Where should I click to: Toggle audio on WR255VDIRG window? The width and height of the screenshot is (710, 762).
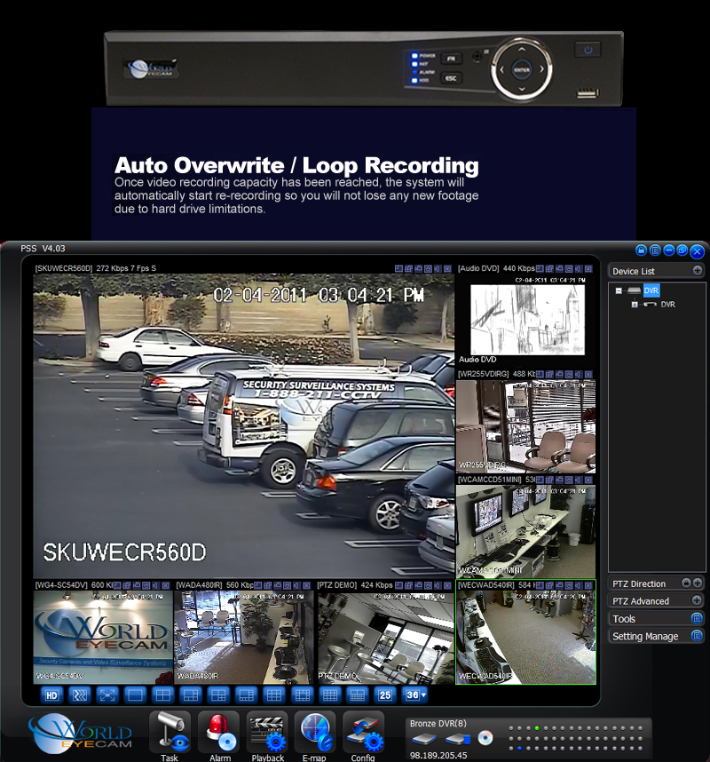click(x=579, y=374)
